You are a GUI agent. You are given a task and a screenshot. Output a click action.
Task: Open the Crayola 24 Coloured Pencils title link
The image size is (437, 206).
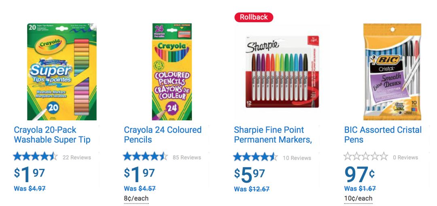coord(163,135)
